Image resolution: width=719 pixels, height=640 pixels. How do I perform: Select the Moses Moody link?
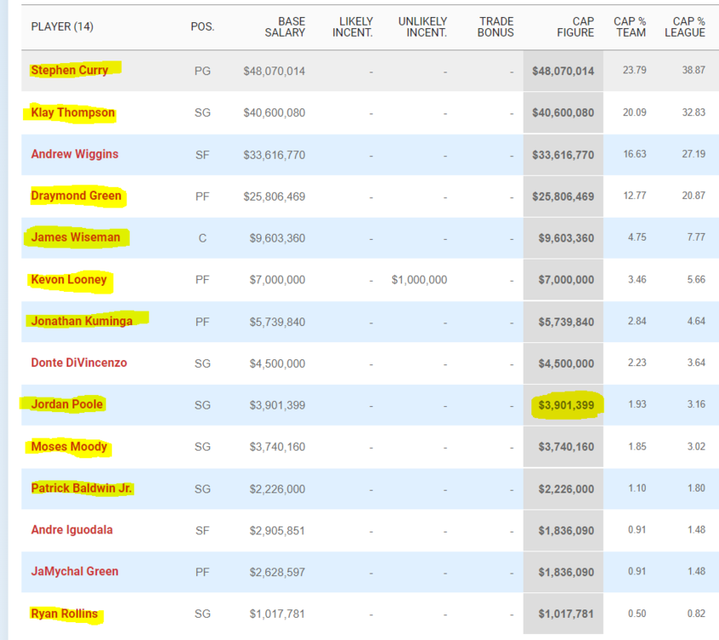[x=69, y=446]
